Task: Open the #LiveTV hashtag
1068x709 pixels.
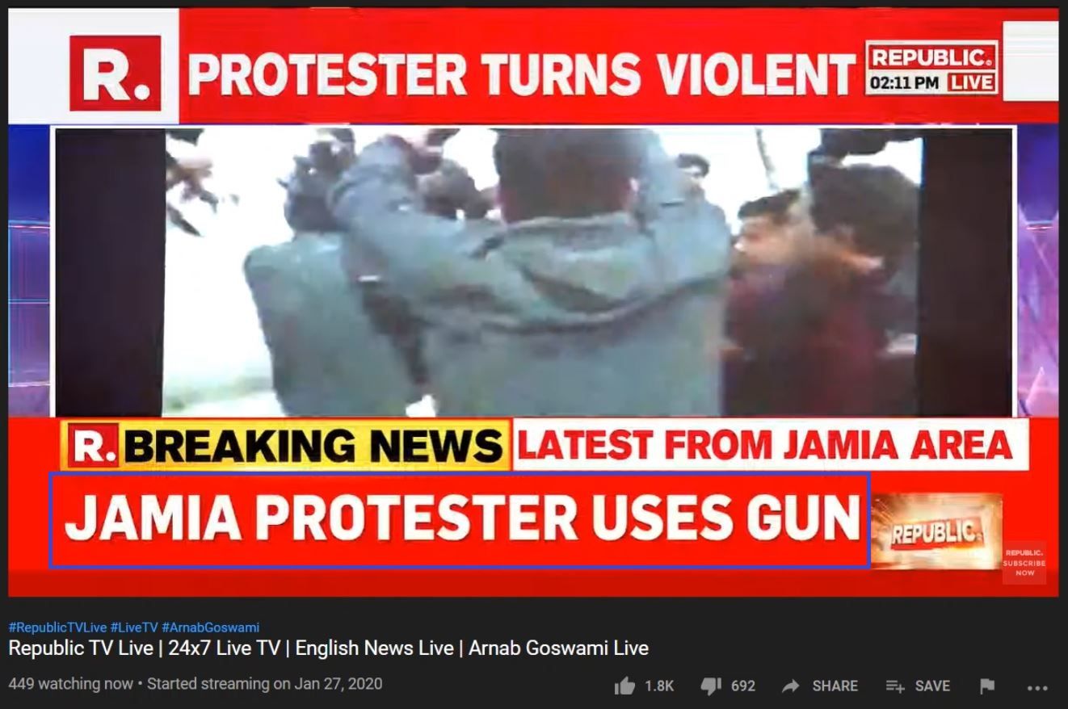Action: pyautogui.click(x=133, y=627)
